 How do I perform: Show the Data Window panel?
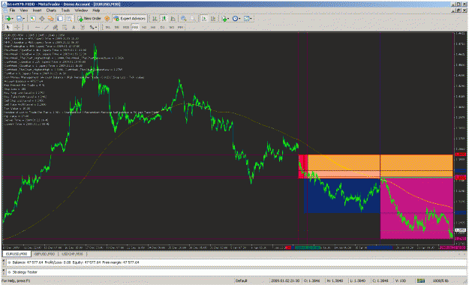tap(42, 19)
